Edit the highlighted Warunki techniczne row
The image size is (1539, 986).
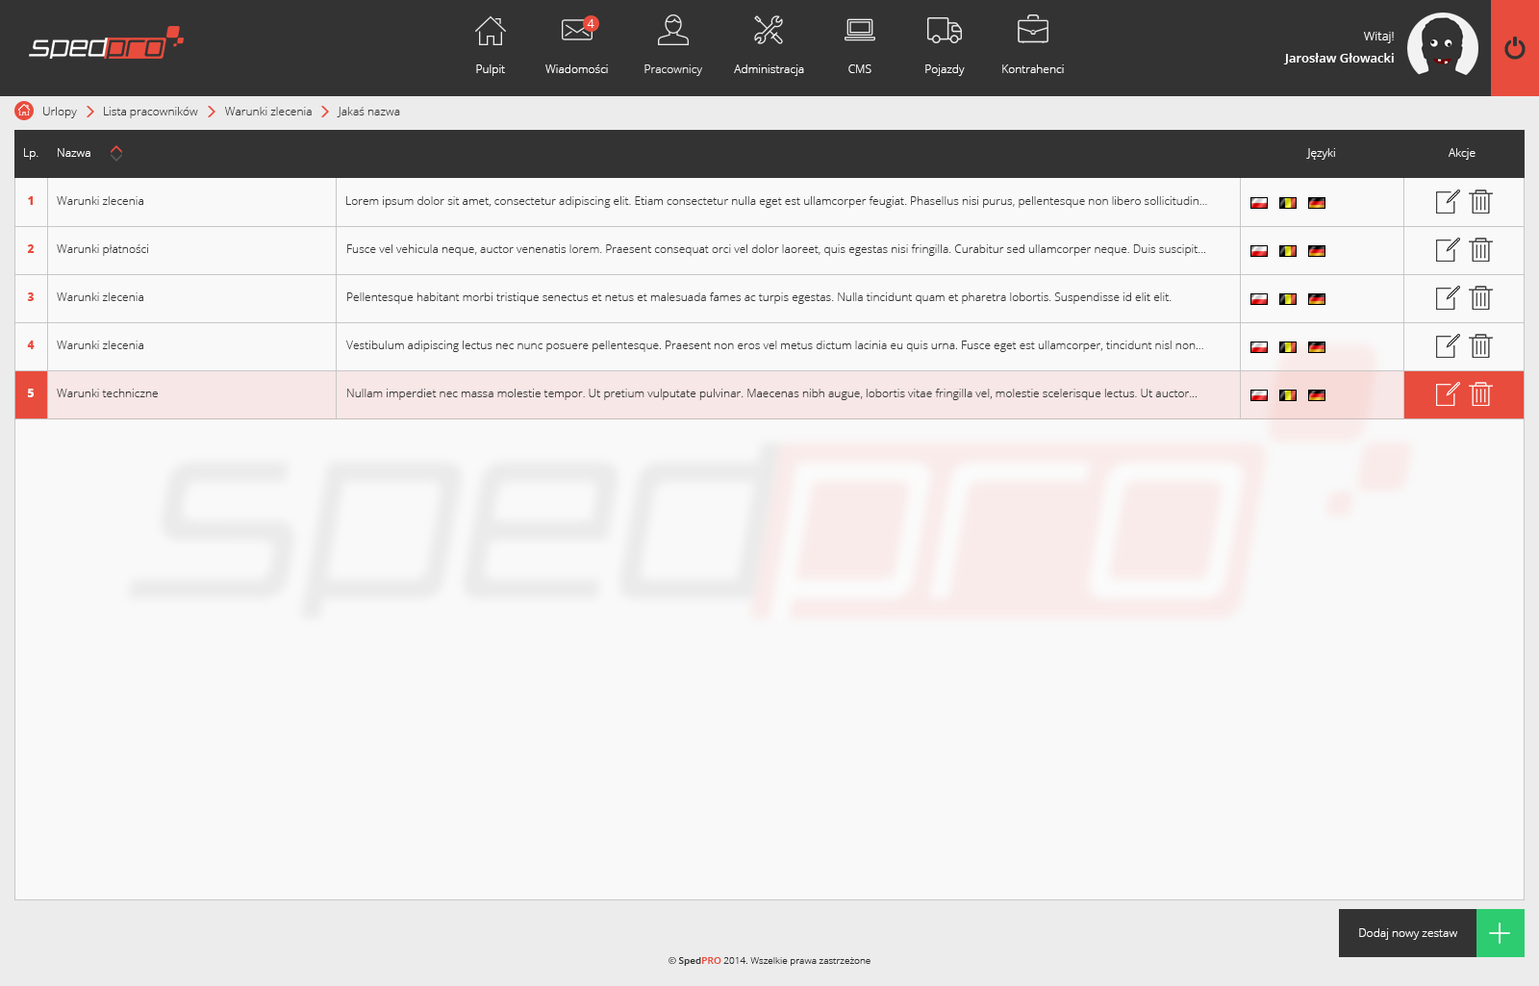pos(1447,394)
